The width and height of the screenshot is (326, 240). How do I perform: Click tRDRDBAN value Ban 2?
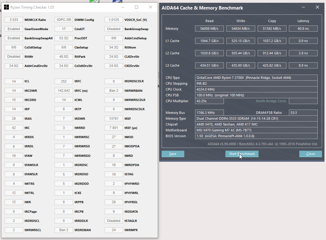(x=64, y=230)
